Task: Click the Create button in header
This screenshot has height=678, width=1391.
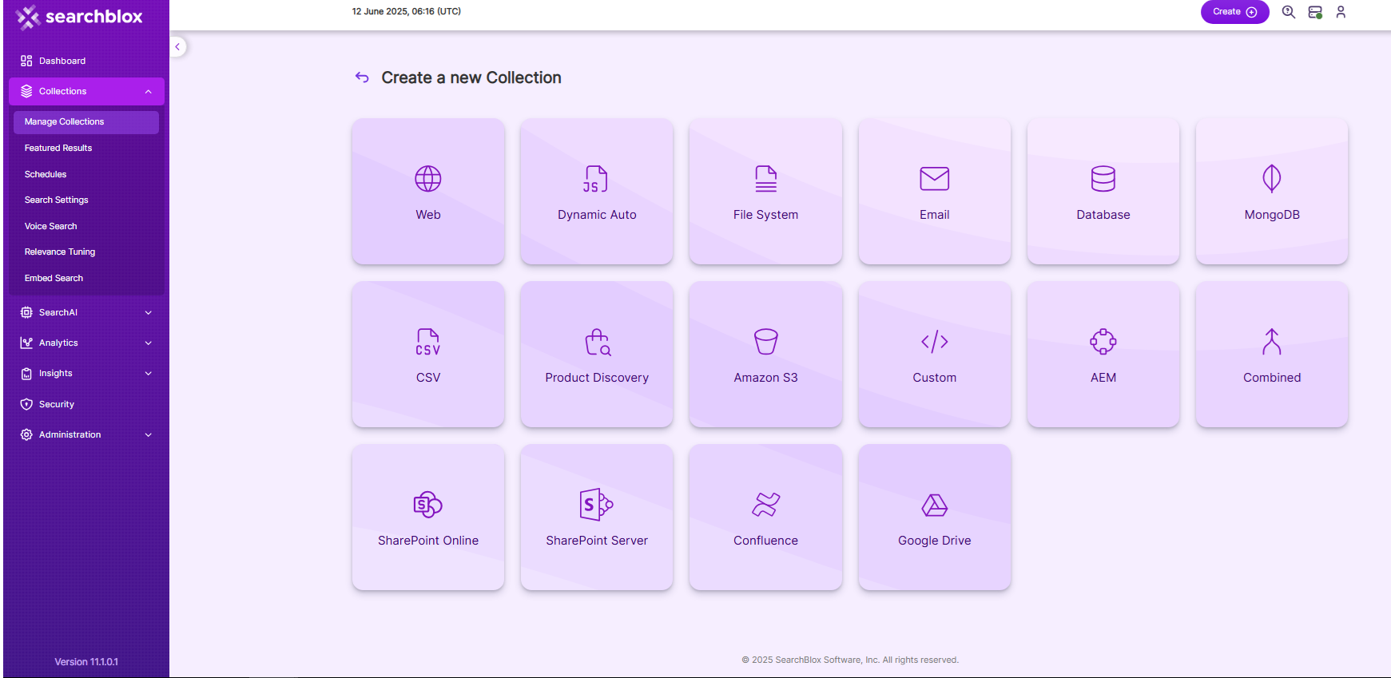Action: (1234, 12)
